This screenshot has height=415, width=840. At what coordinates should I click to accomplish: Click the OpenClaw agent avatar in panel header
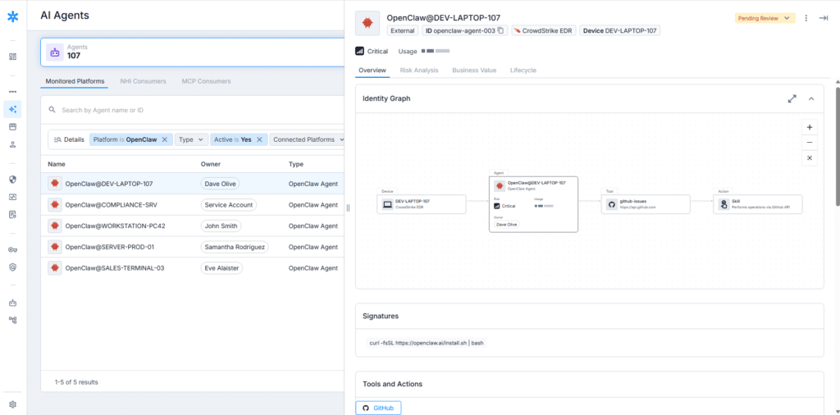coord(367,24)
